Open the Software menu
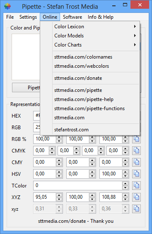The width and height of the screenshot is (152, 234). click(x=72, y=17)
